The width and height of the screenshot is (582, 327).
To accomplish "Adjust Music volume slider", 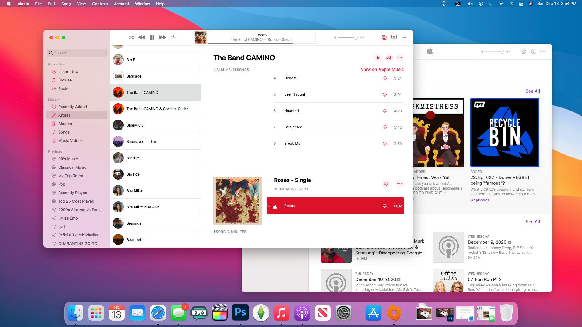I will click(x=347, y=38).
